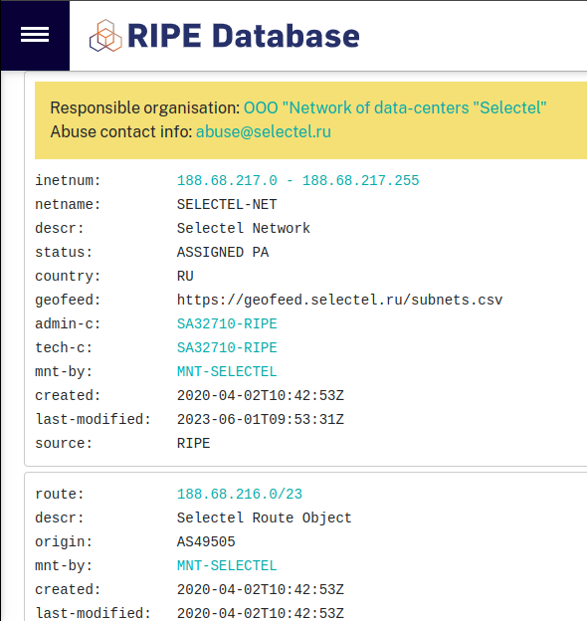Open the route 188.68.216.0/23 link
The width and height of the screenshot is (587, 621).
[240, 495]
